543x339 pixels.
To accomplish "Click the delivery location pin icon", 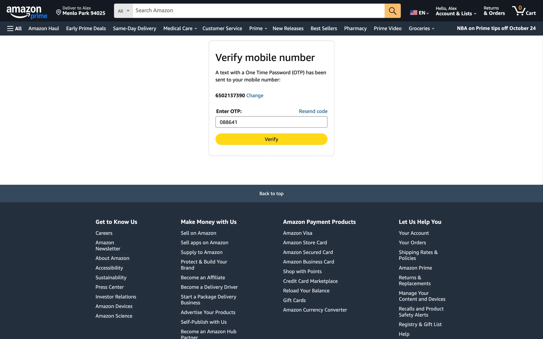I will [59, 12].
